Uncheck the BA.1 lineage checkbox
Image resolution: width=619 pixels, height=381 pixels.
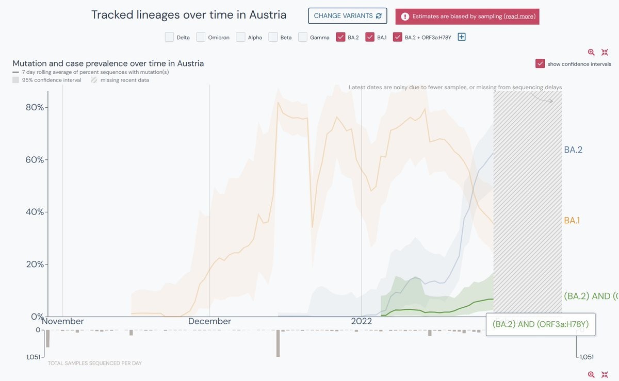(370, 37)
